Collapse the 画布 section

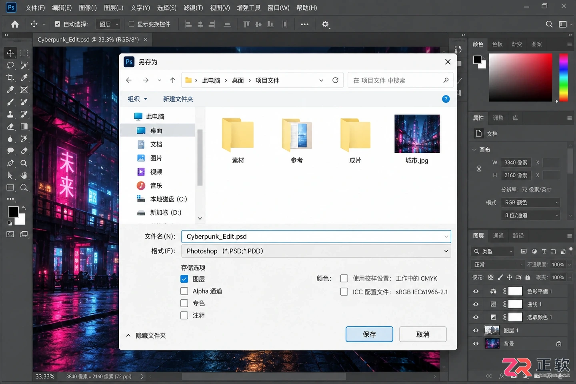click(474, 150)
